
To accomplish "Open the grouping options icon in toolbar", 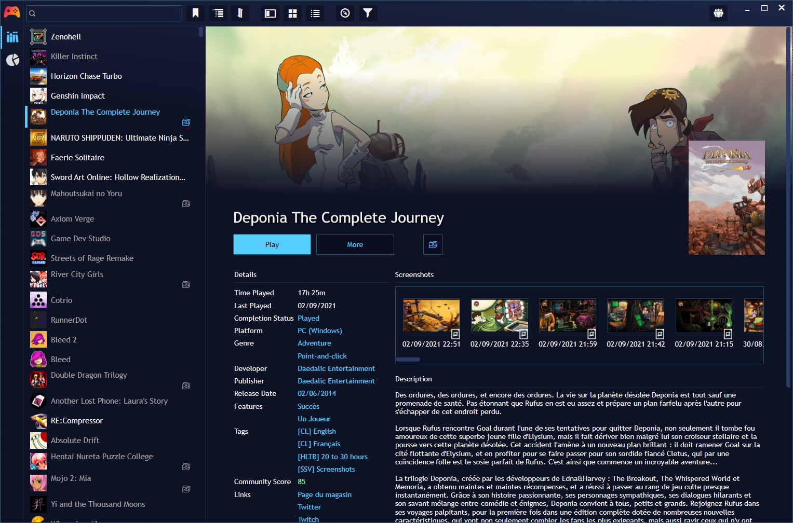I will click(x=219, y=13).
